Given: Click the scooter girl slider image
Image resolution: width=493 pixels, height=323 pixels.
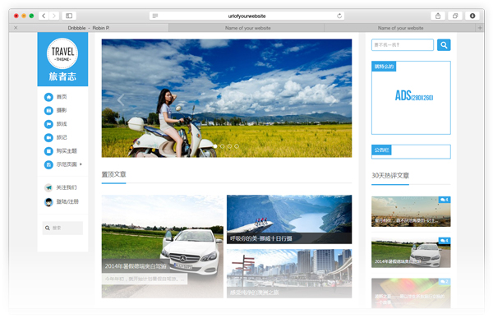Looking at the screenshot, I should pos(227,98).
